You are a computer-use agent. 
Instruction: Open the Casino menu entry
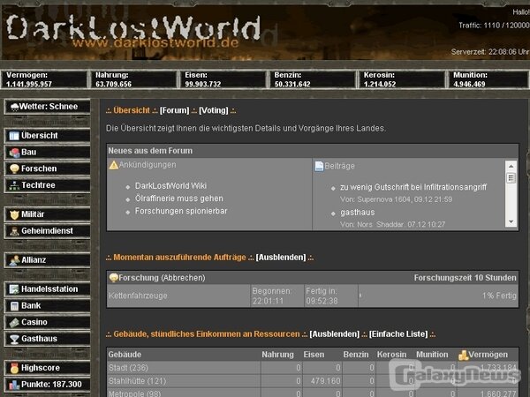[47, 322]
